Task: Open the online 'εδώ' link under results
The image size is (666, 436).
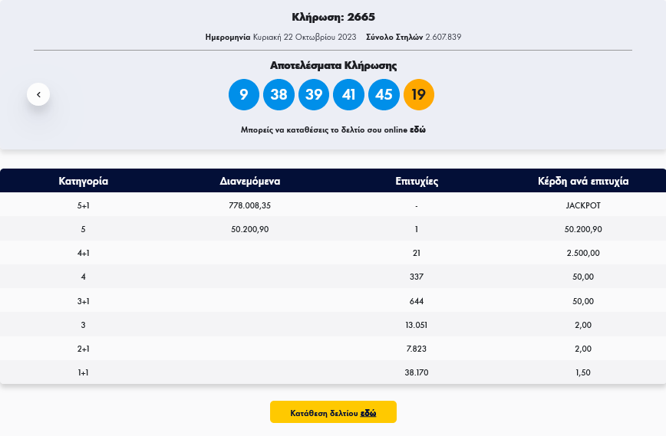Action: tap(417, 130)
